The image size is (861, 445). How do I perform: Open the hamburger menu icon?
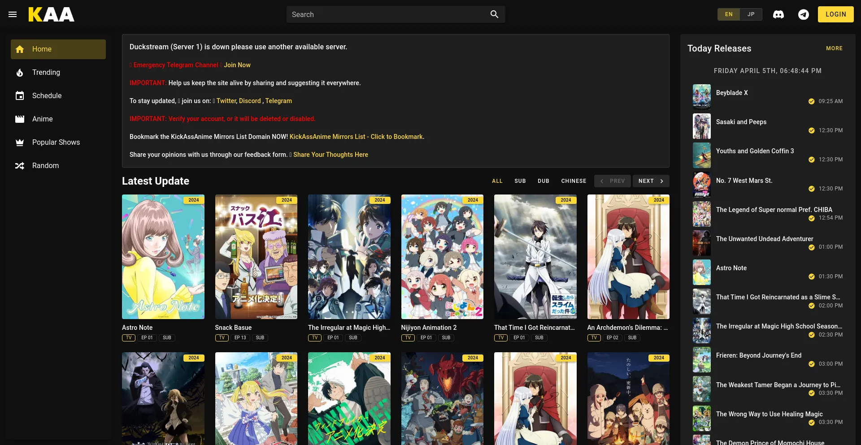point(13,14)
